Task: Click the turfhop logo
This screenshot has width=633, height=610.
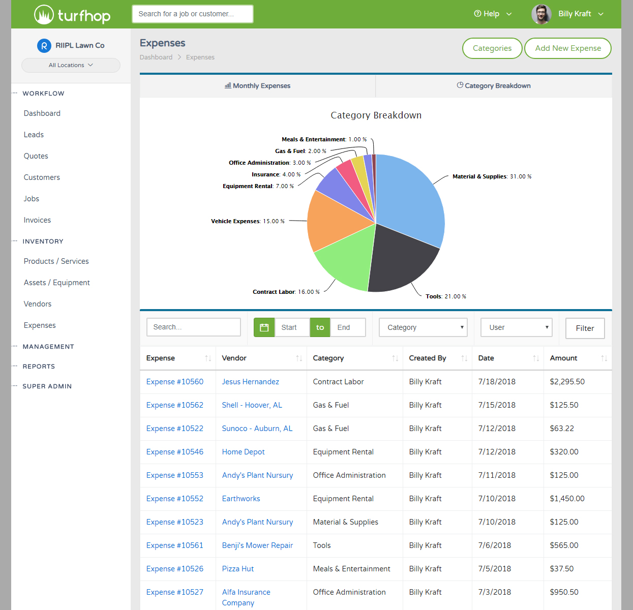Action: tap(72, 14)
